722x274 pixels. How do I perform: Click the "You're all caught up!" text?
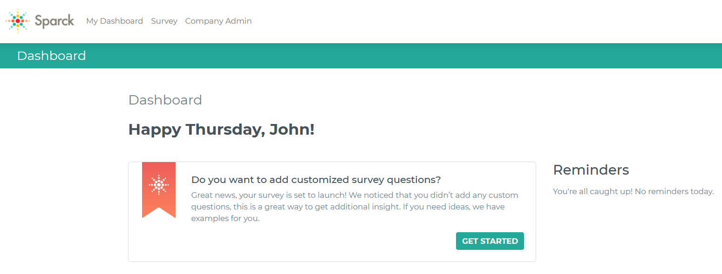tap(593, 191)
